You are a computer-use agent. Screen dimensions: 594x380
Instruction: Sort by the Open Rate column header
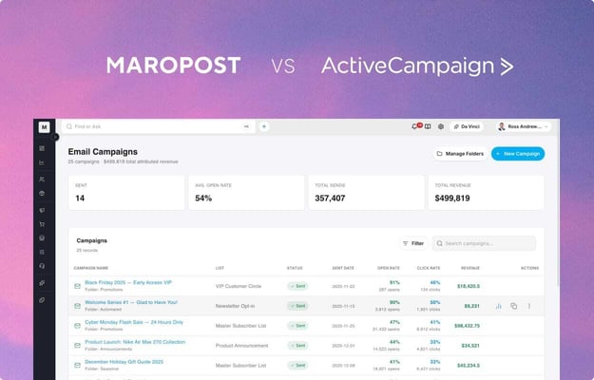tap(389, 268)
